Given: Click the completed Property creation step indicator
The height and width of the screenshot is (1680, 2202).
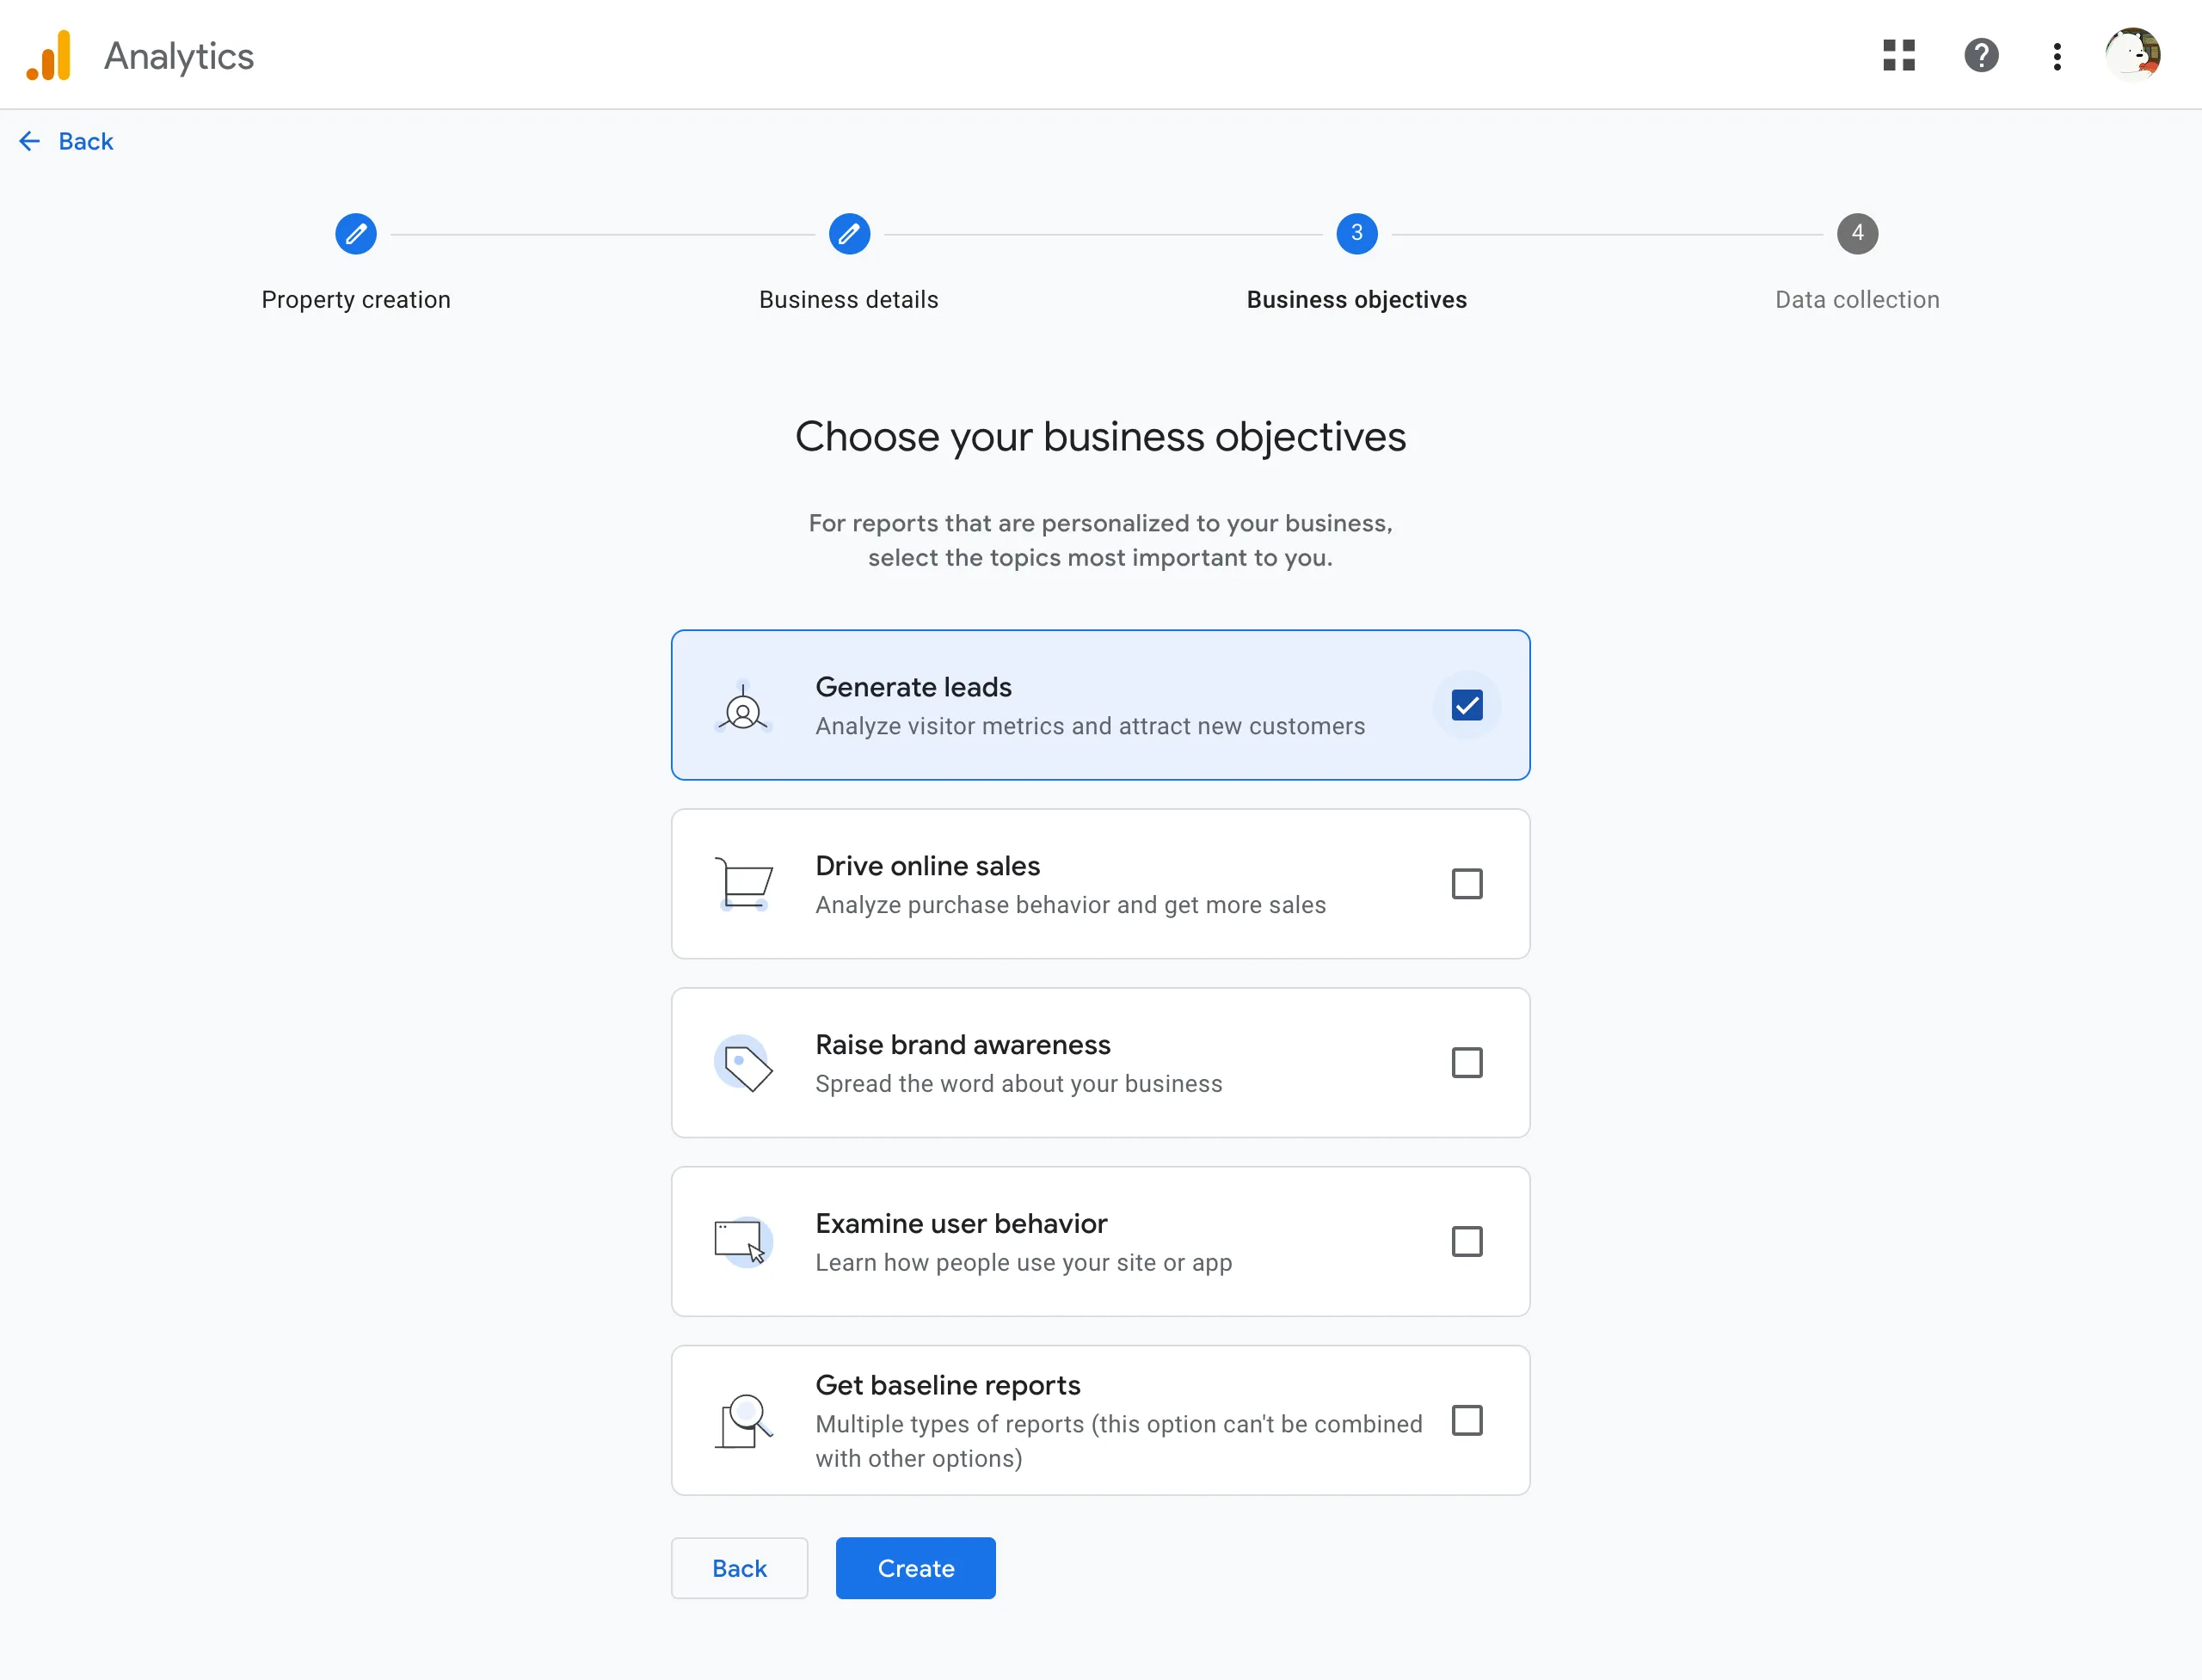Looking at the screenshot, I should click(355, 231).
